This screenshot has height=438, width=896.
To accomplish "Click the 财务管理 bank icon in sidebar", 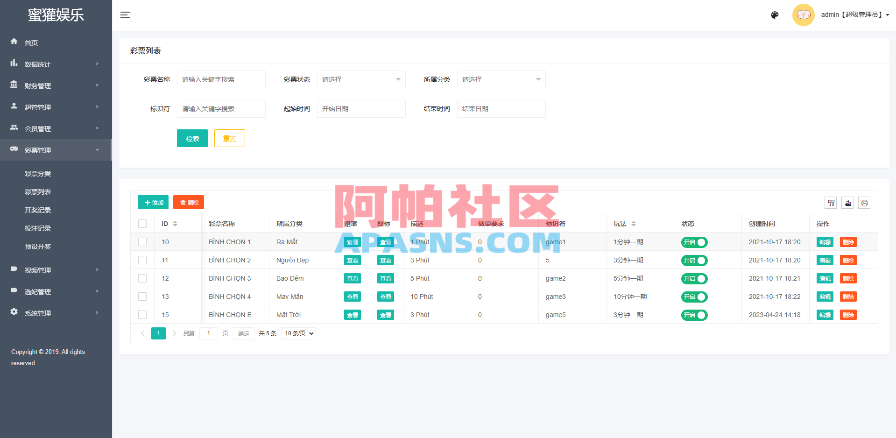I will pos(14,85).
